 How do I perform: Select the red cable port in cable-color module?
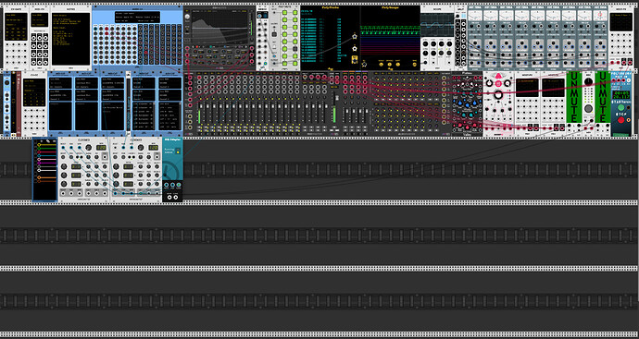(x=39, y=152)
